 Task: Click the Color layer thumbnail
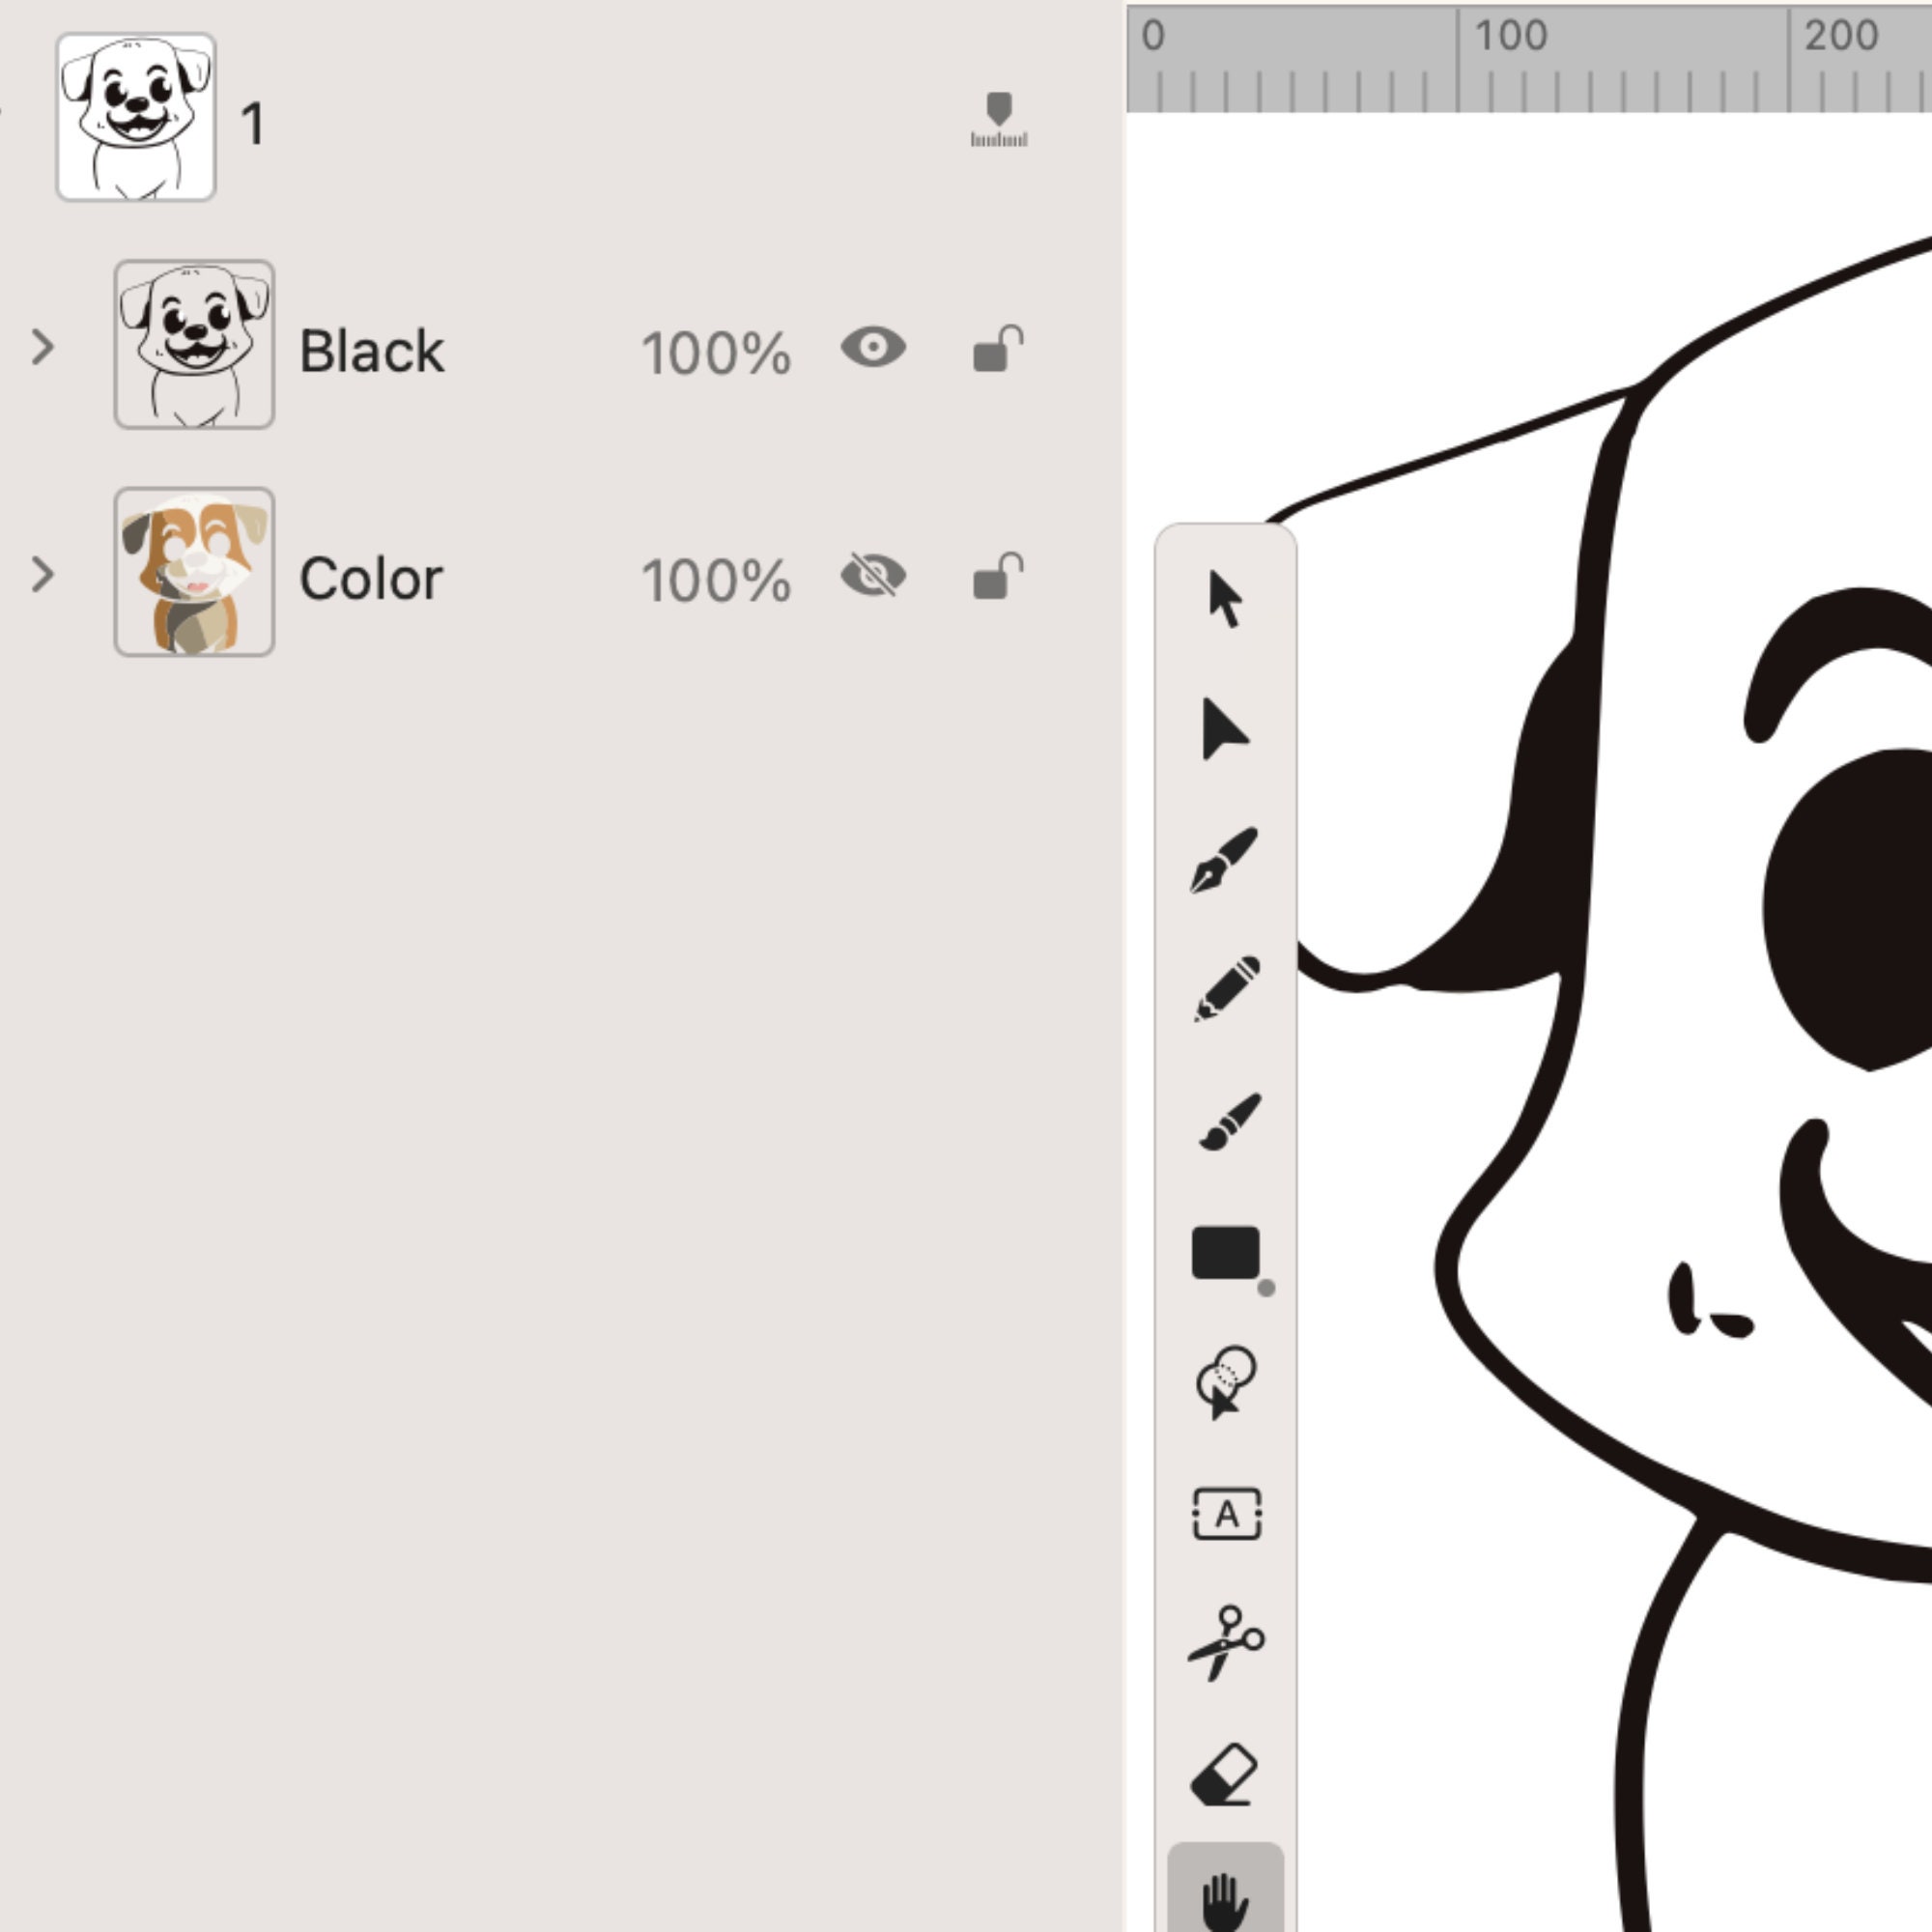(x=194, y=572)
